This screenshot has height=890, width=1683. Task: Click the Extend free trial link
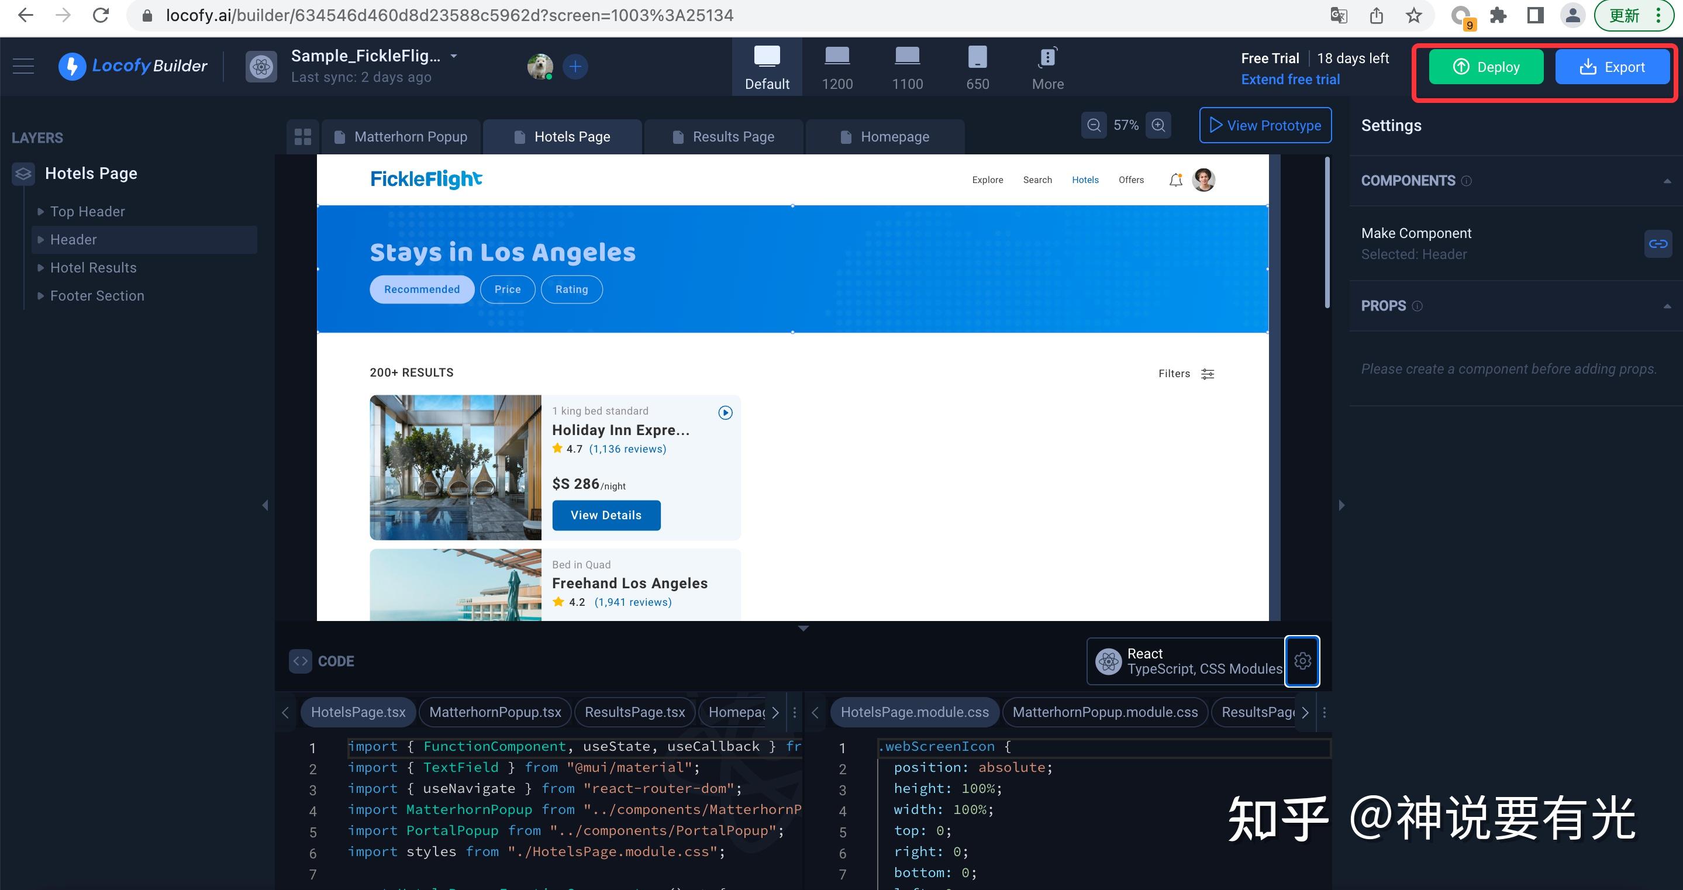(x=1289, y=80)
